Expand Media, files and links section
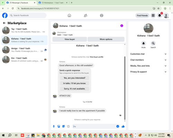Viewport: 173px width, 138px height. click(x=148, y=66)
